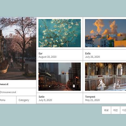Click the 이전 (previous) page button
The image size is (126, 126).
[116, 110]
